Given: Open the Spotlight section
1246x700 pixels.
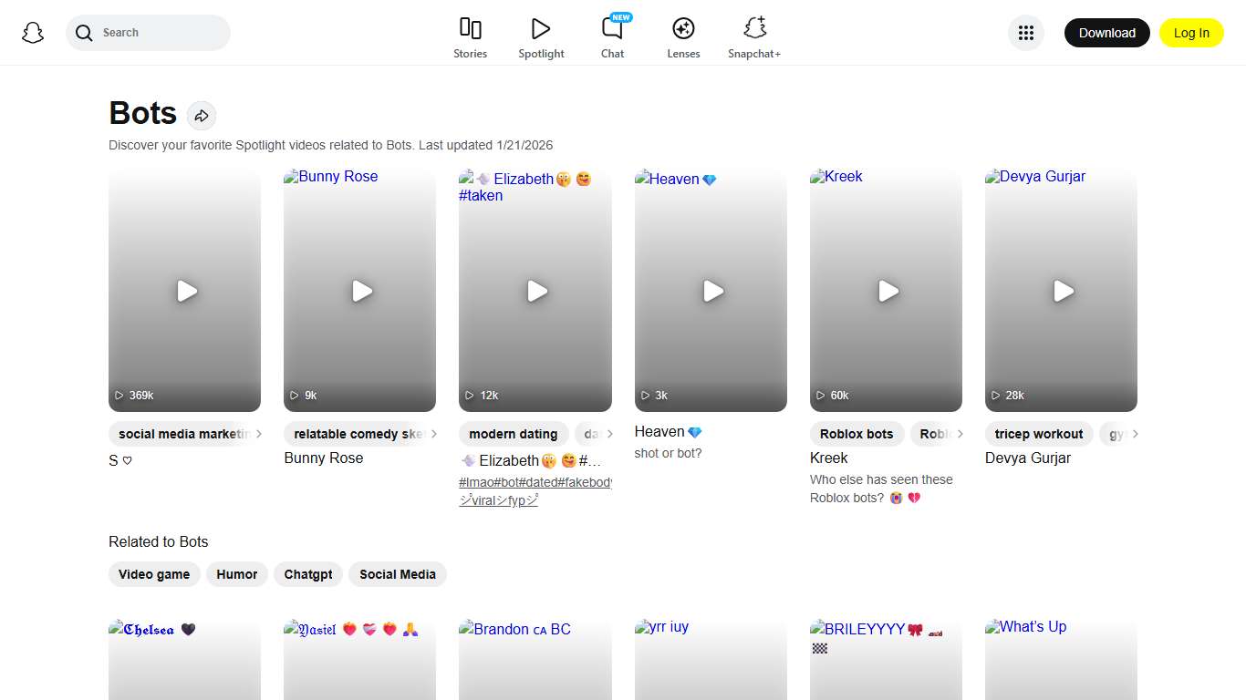Looking at the screenshot, I should 541,36.
